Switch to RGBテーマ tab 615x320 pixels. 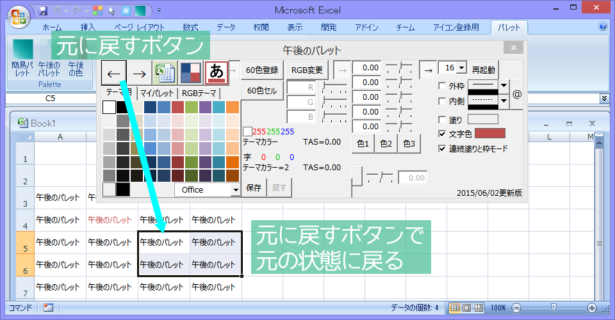coord(199,93)
